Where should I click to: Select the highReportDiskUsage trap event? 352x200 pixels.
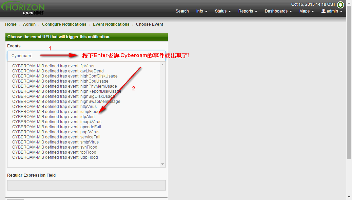67,91
